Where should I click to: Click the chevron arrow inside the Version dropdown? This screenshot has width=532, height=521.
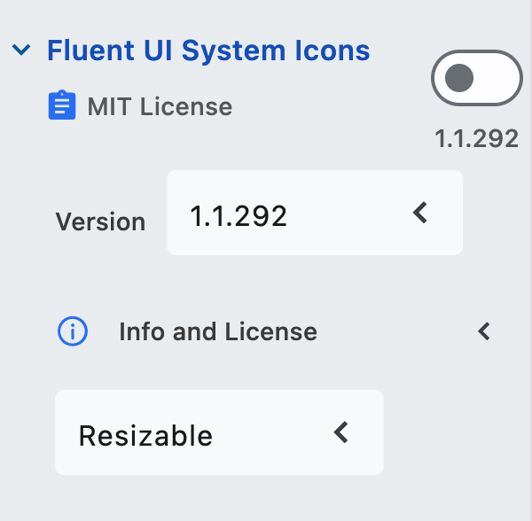click(420, 213)
